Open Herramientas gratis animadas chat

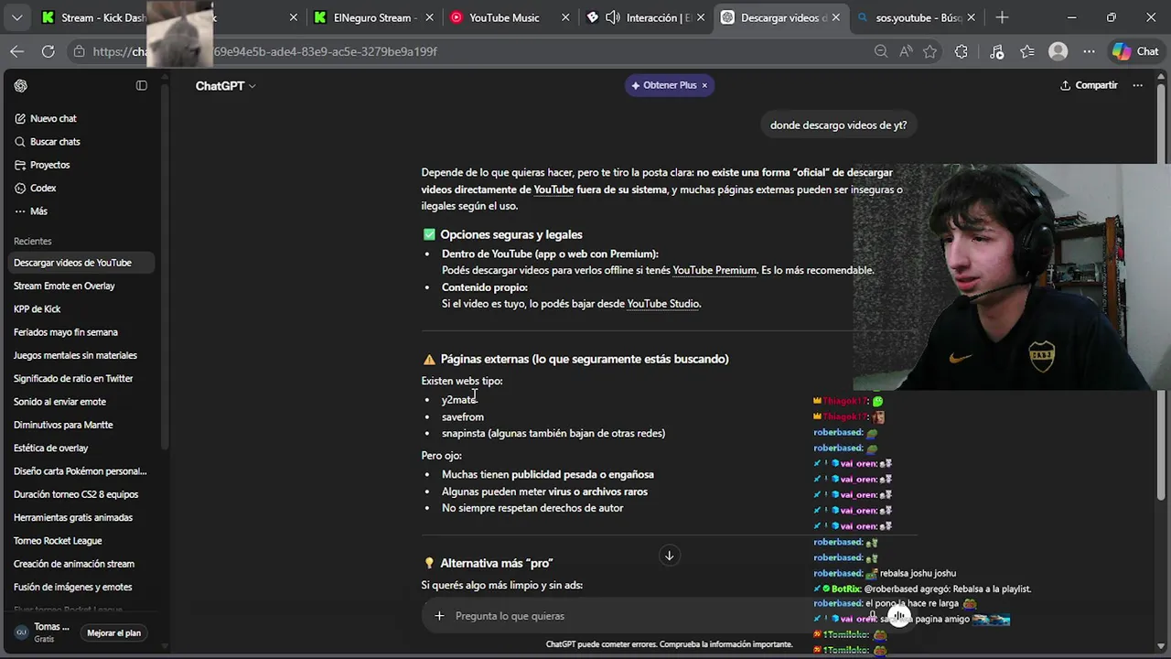79,517
